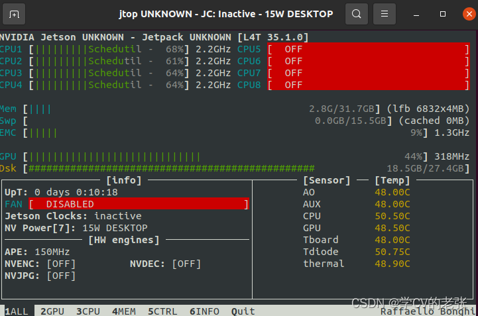Click the AO sensor row
Viewport: 478px width, 316px height.
pyautogui.click(x=357, y=192)
